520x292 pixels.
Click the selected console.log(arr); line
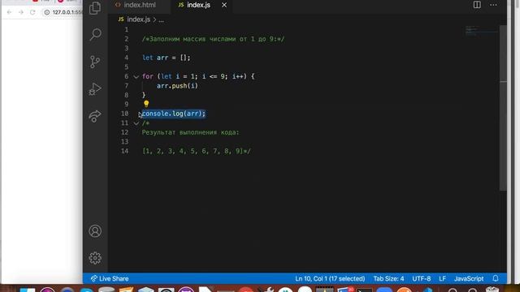[174, 114]
